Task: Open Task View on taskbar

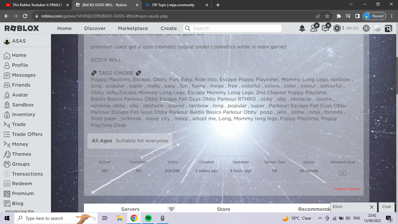Action: click(105, 218)
